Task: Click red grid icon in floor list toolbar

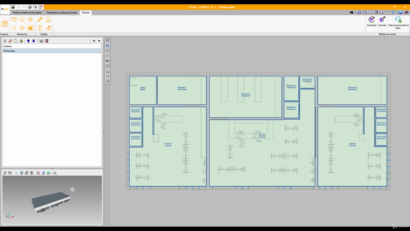Action: tap(47, 41)
